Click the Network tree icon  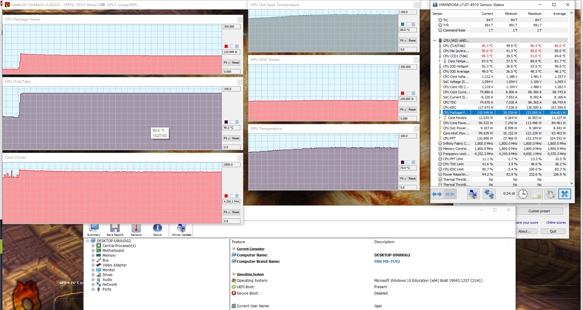[x=99, y=285]
